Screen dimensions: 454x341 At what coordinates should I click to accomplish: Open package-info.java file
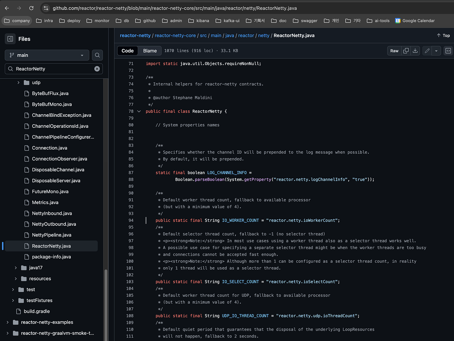pyautogui.click(x=51, y=257)
